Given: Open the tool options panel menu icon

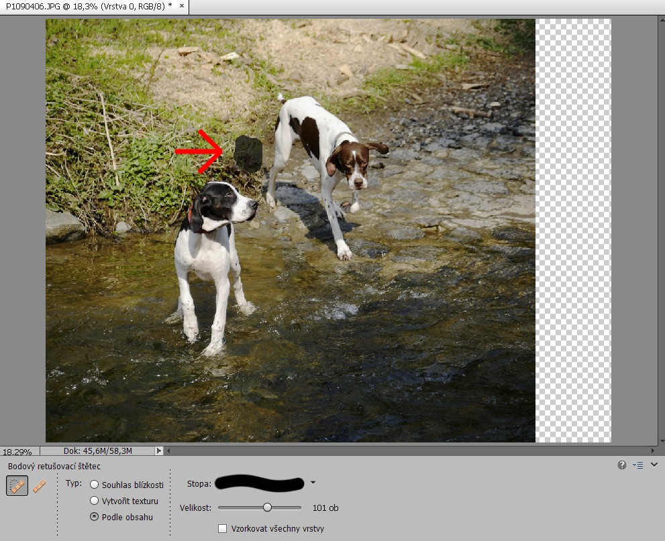Looking at the screenshot, I should (x=637, y=465).
